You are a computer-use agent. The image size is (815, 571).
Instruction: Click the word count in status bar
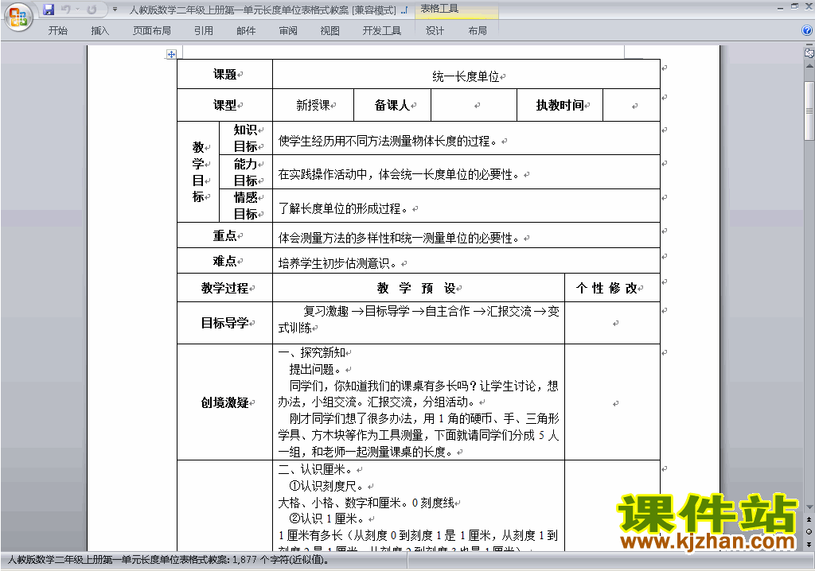168,560
